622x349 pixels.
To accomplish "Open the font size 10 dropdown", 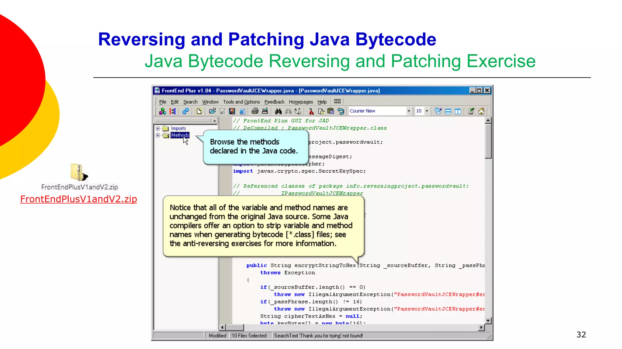I will pyautogui.click(x=427, y=111).
